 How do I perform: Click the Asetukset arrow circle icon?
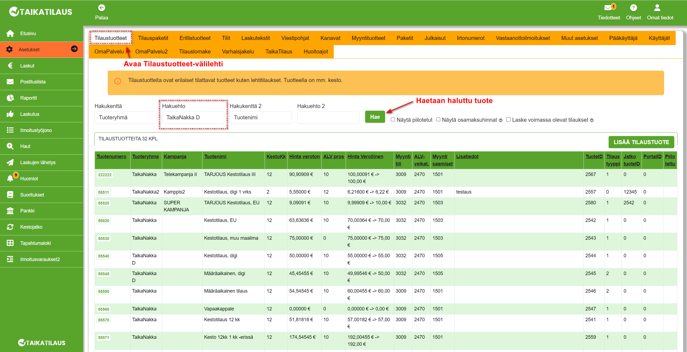coord(74,49)
